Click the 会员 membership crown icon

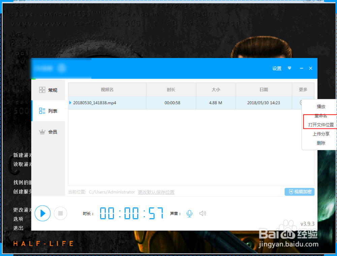(42, 132)
